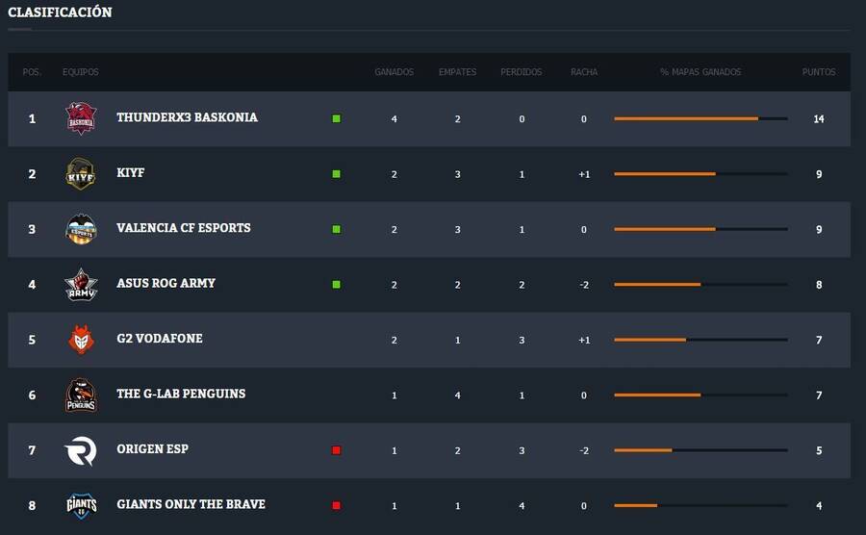866x535 pixels.
Task: Click the maps-won bar for The G-Lab Penguins
Action: pyautogui.click(x=700, y=395)
